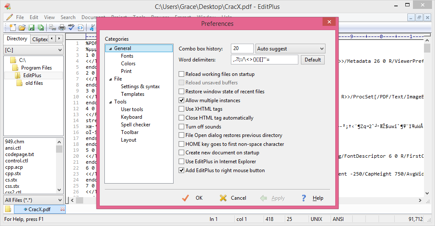Check Restore window state of recent files
435x226 pixels.
pyautogui.click(x=182, y=92)
